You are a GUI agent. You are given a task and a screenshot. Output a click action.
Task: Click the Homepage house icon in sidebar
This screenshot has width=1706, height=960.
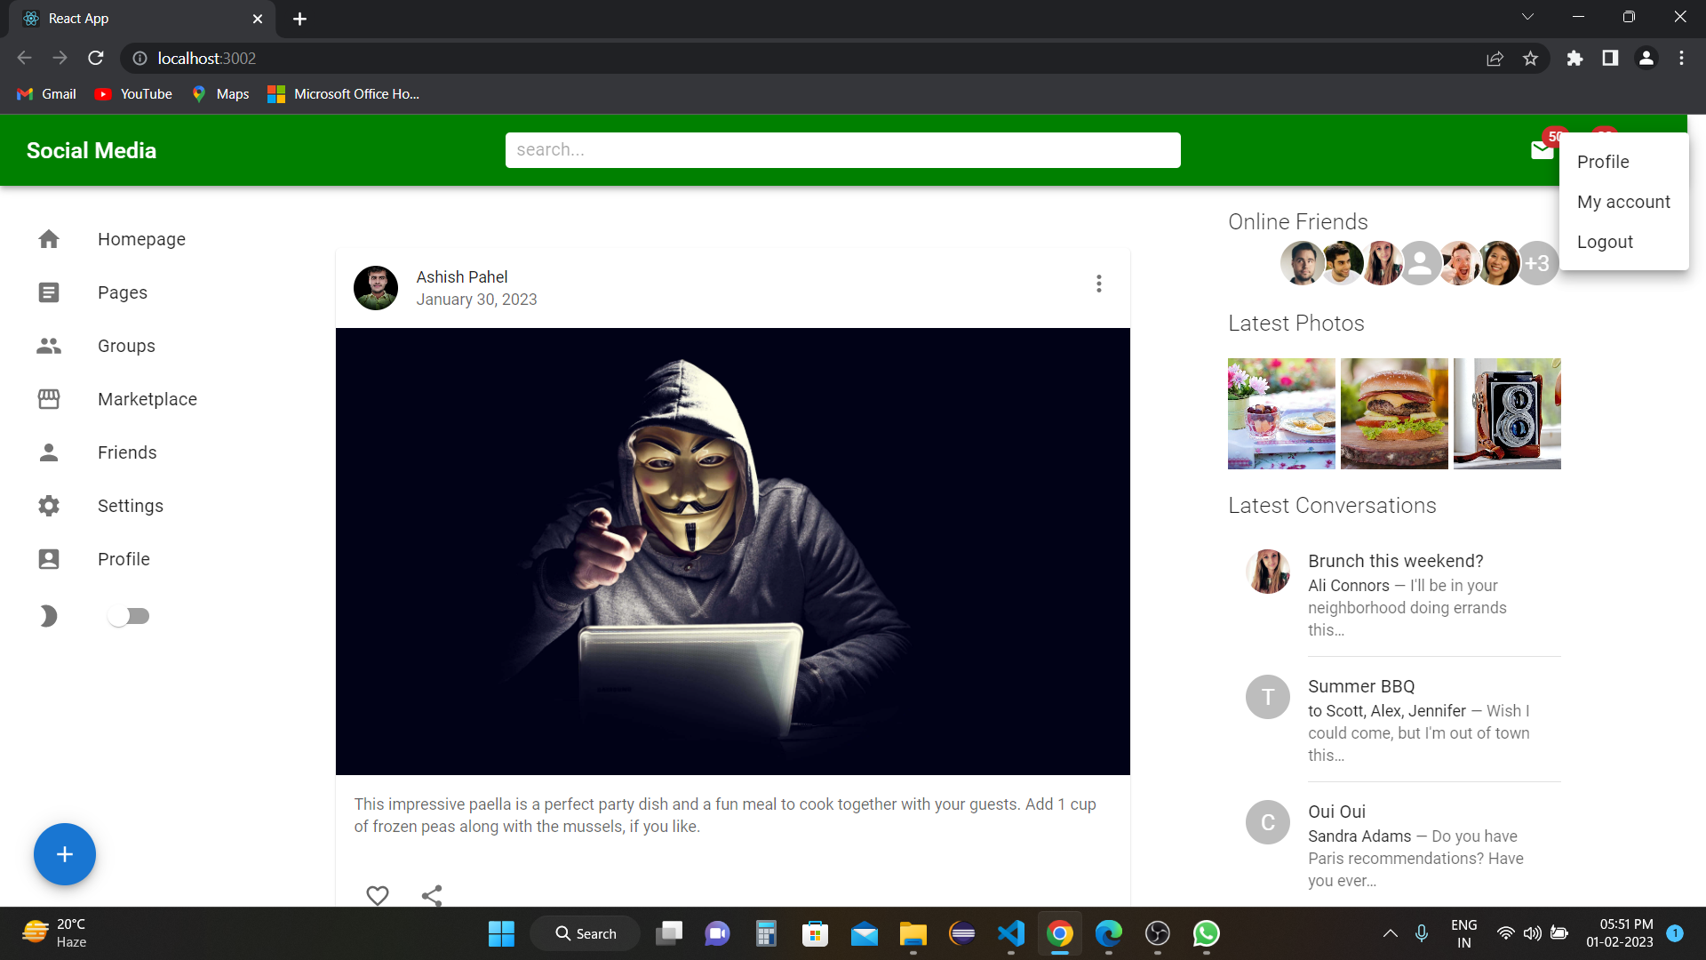coord(49,239)
